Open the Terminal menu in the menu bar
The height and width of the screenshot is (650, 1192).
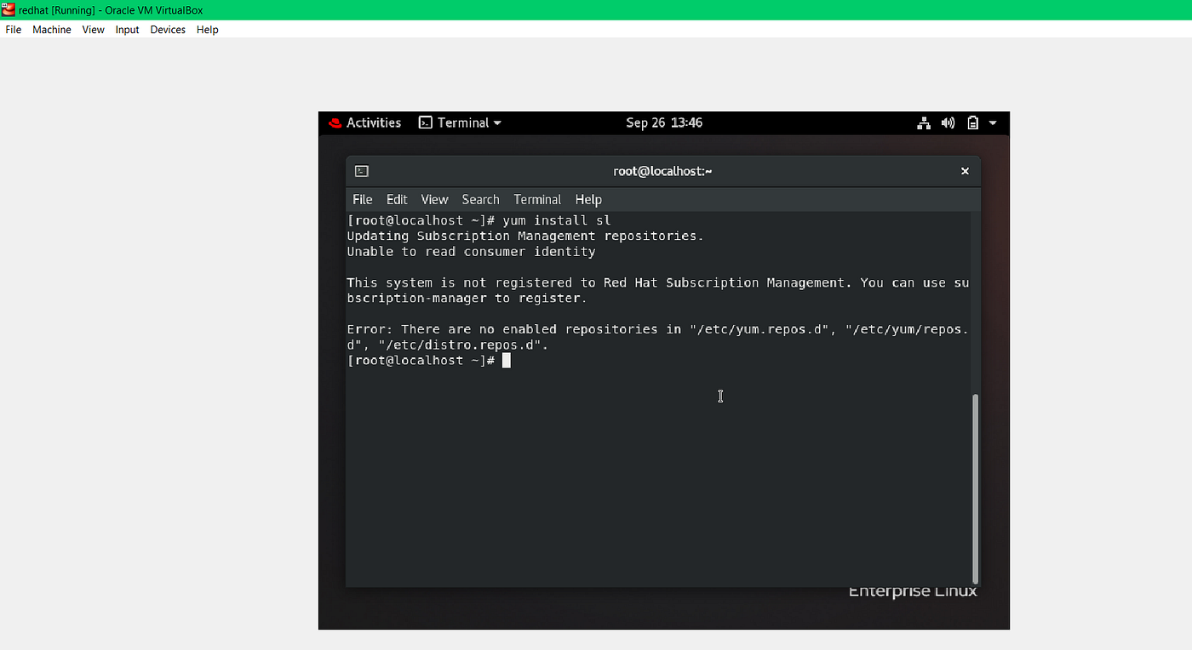pyautogui.click(x=536, y=199)
